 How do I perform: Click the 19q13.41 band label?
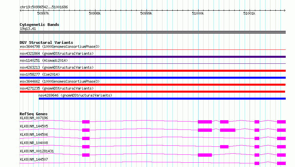pos(28,29)
